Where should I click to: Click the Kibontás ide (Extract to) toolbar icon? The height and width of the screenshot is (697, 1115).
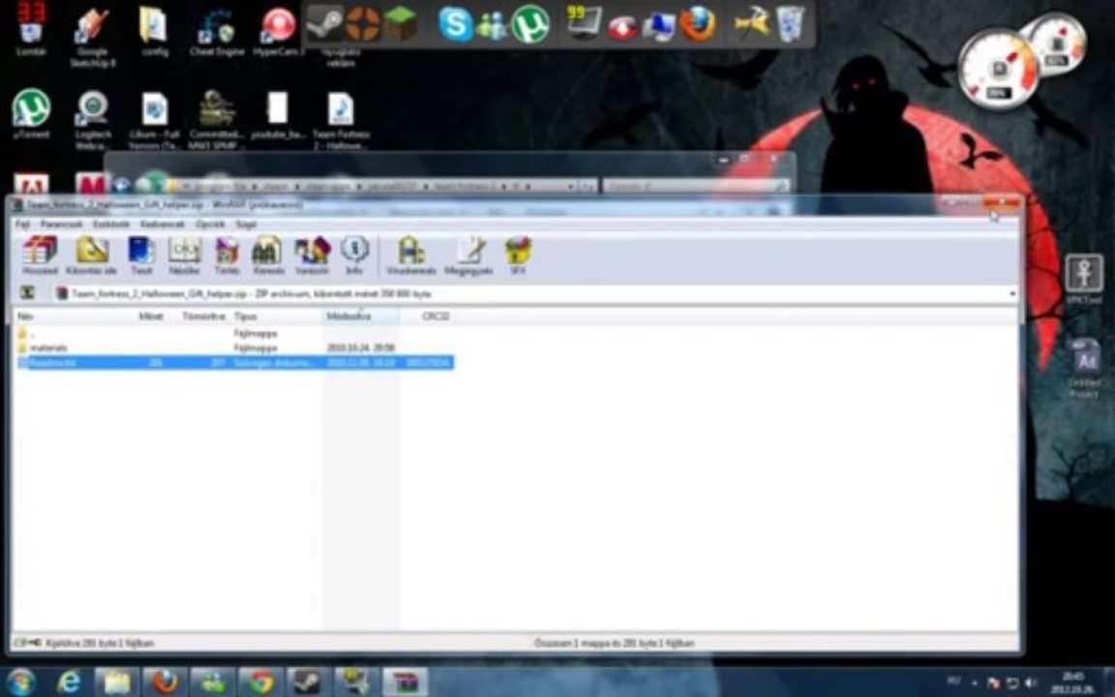click(91, 256)
